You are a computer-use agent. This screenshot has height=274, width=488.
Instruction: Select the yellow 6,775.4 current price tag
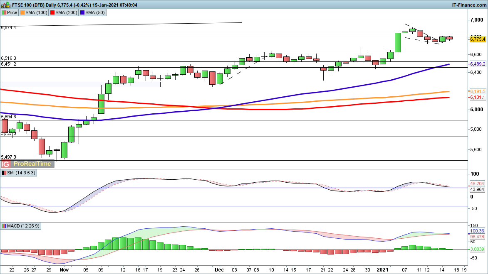477,39
